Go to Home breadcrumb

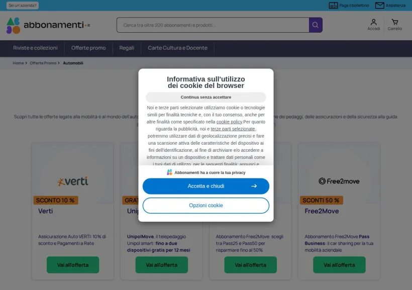(x=18, y=63)
